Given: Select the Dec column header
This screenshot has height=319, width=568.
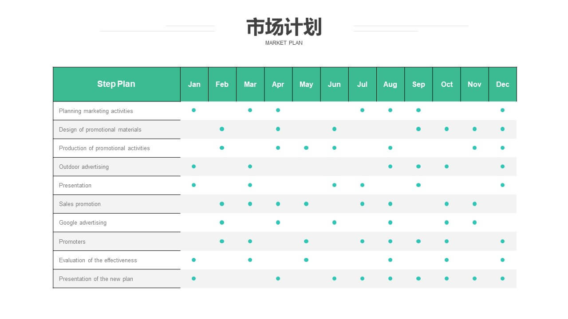Looking at the screenshot, I should tap(503, 84).
